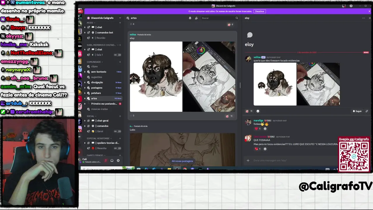The height and width of the screenshot is (210, 373).
Task: Click the Buscar search field
Action: 220,18
